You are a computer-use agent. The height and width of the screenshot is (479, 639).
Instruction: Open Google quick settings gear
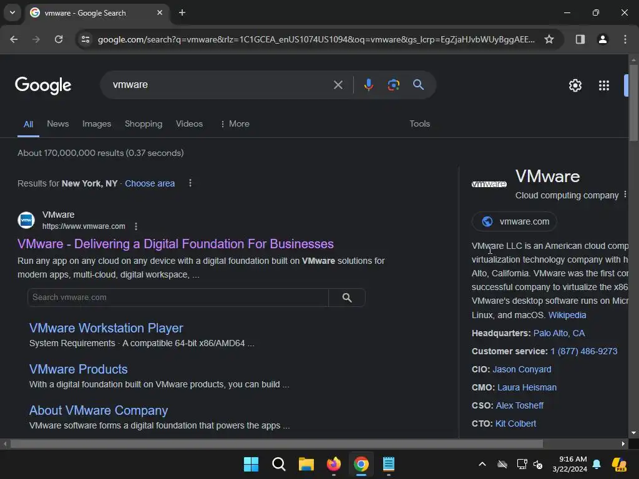pos(575,85)
